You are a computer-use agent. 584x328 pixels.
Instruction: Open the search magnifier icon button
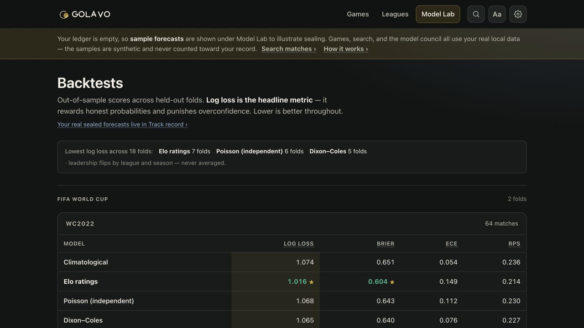click(476, 14)
